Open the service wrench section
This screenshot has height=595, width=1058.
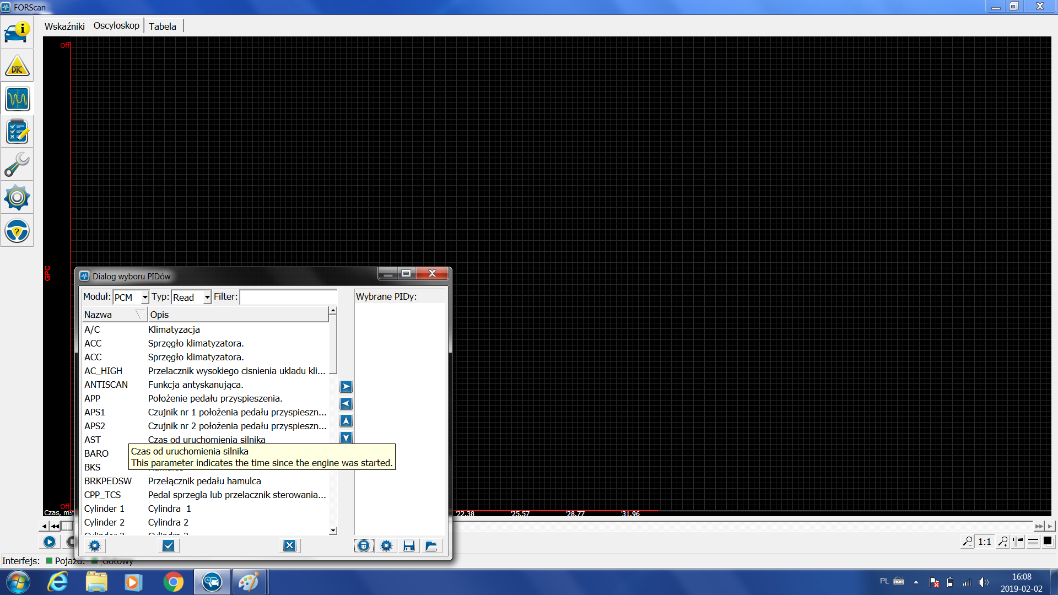17,165
